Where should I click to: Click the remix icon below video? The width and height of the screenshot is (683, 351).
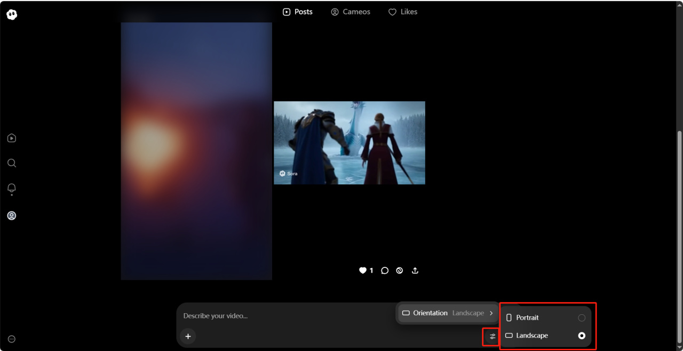[x=400, y=271]
